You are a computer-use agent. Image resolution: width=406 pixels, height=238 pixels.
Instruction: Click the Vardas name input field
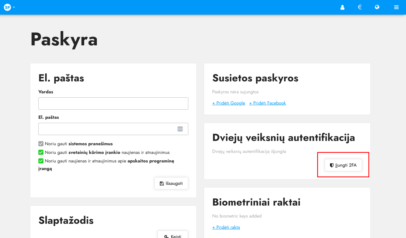click(113, 103)
